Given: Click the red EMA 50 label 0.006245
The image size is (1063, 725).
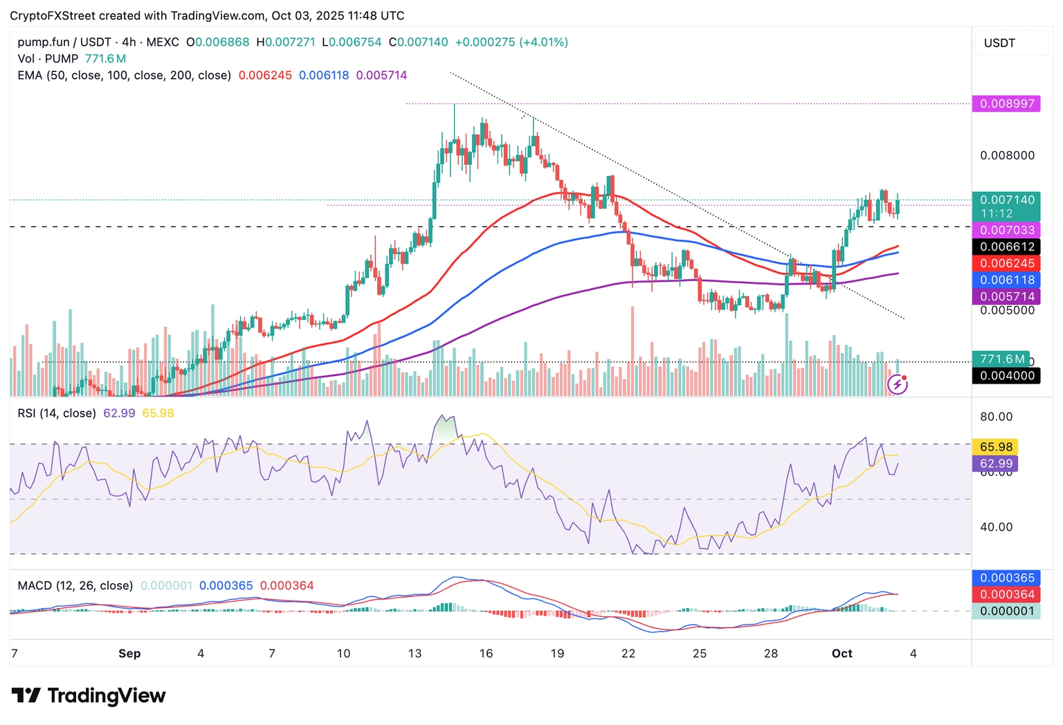Looking at the screenshot, I should (1006, 264).
